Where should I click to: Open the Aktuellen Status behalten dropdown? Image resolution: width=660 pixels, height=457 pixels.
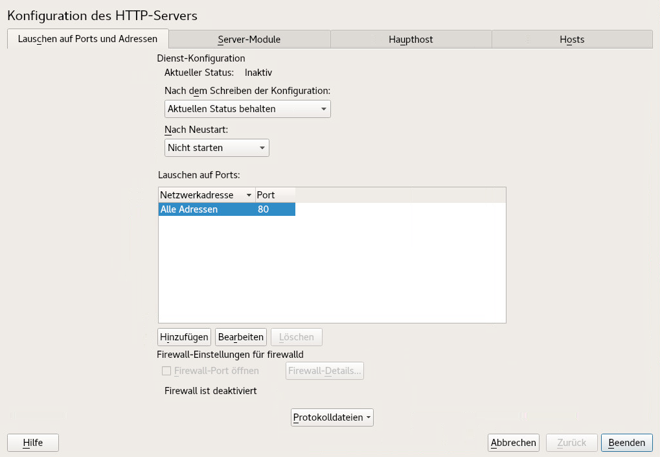point(247,109)
